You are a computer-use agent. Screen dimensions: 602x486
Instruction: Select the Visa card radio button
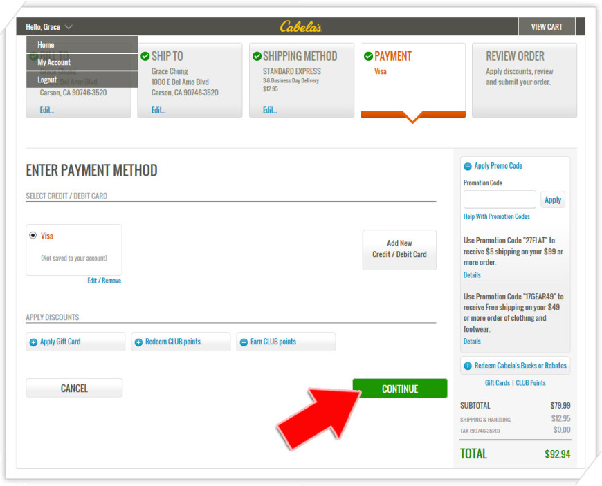click(x=33, y=235)
